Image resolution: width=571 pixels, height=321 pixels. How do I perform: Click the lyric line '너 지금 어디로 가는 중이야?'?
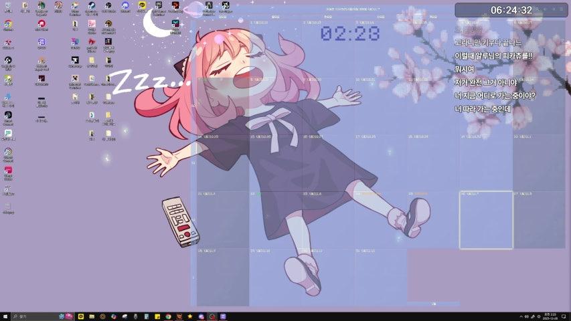[x=495, y=96]
